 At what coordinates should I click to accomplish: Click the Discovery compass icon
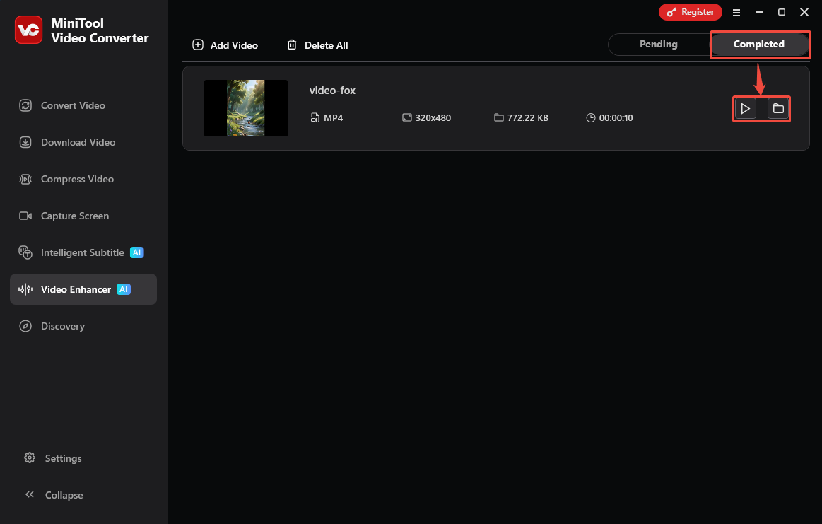(x=25, y=326)
